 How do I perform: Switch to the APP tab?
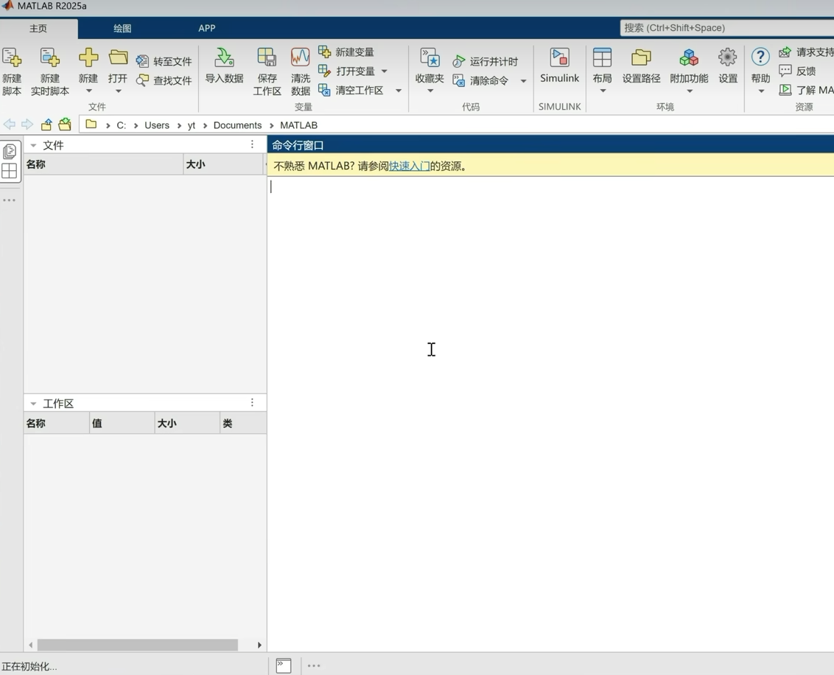pos(207,28)
